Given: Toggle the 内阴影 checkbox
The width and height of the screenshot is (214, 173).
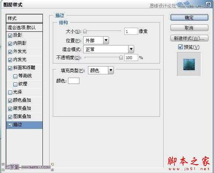Looking at the screenshot, I should (10, 44).
